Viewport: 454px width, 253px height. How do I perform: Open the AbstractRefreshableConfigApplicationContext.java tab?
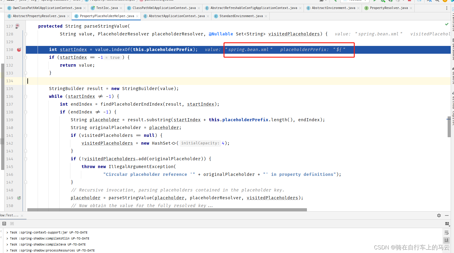254,8
